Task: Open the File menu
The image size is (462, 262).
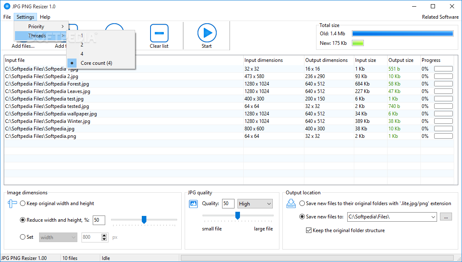Action: (7, 17)
